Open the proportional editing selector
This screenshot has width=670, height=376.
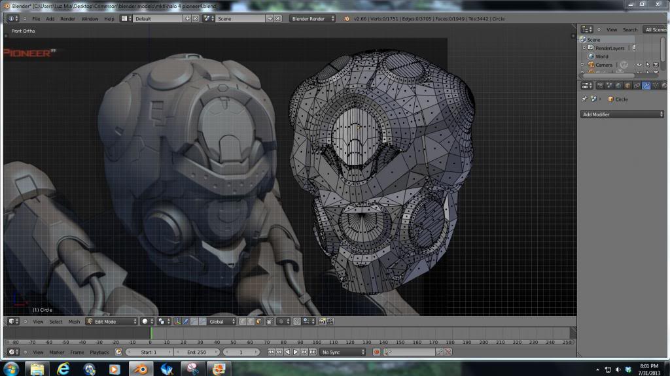coord(283,321)
